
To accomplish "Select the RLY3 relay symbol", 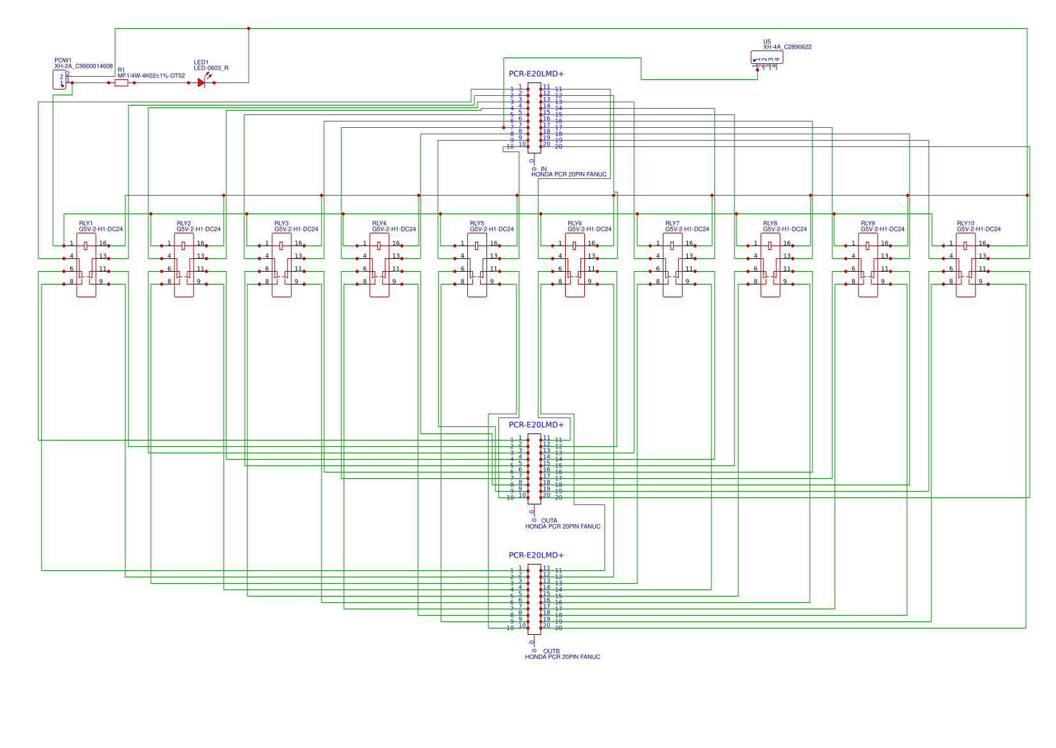I will click(282, 265).
